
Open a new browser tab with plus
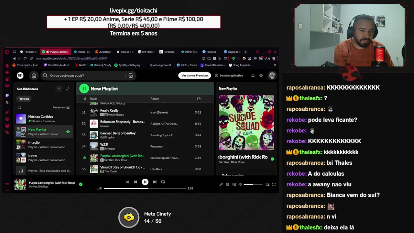(245, 52)
